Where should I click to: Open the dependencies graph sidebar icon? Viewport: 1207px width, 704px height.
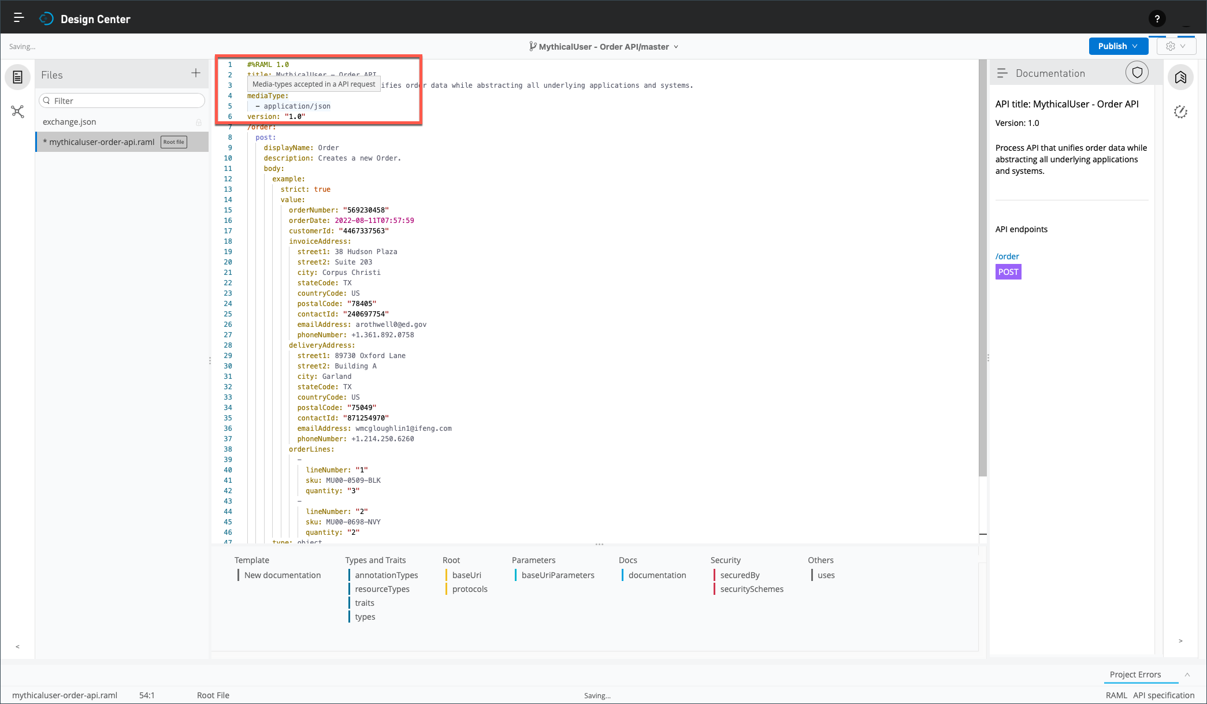(18, 111)
